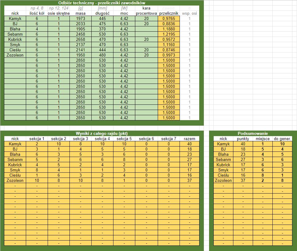
Task: Select Cieślu's 'do gener.' cell in Podsumowanie
Action: (282, 175)
